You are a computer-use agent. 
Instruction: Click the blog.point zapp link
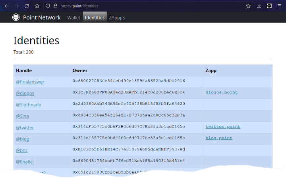pyautogui.click(x=218, y=138)
